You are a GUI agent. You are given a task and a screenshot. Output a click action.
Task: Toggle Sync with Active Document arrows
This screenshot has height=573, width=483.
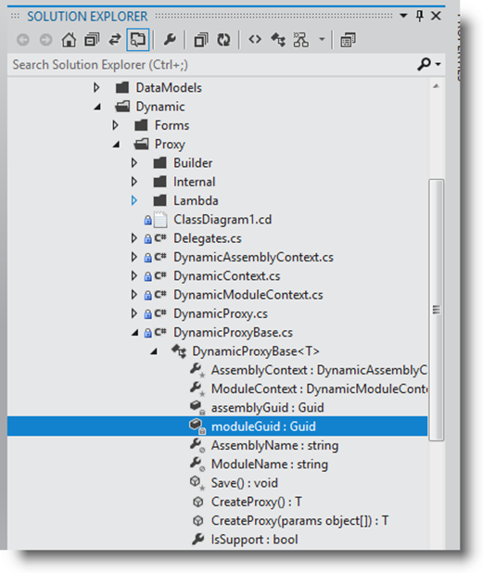pyautogui.click(x=115, y=40)
